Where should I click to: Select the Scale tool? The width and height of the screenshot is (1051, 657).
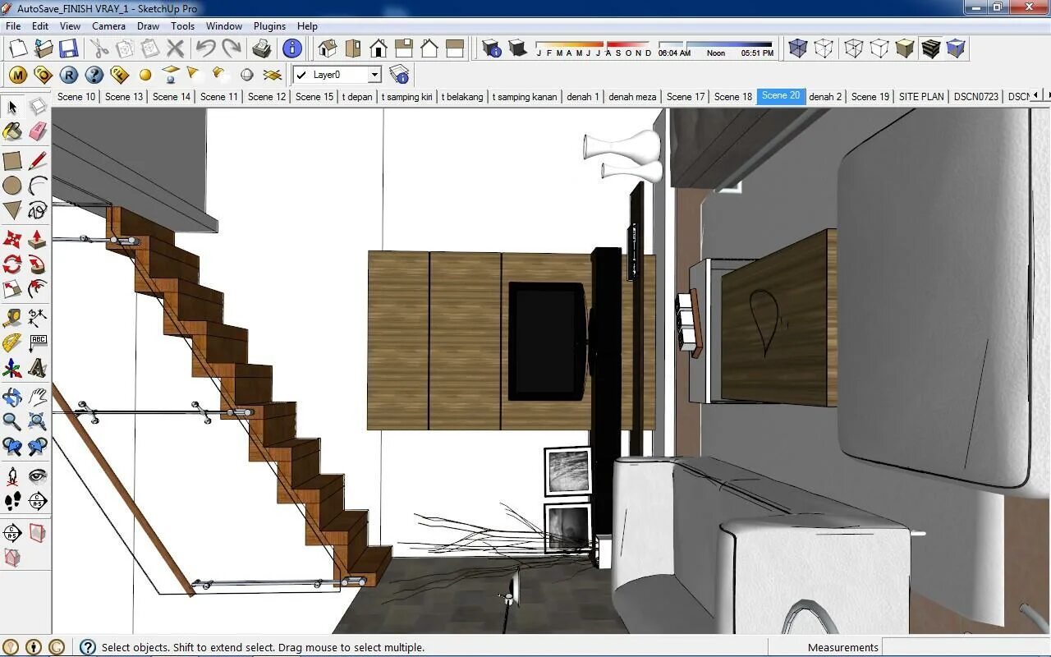(x=12, y=289)
